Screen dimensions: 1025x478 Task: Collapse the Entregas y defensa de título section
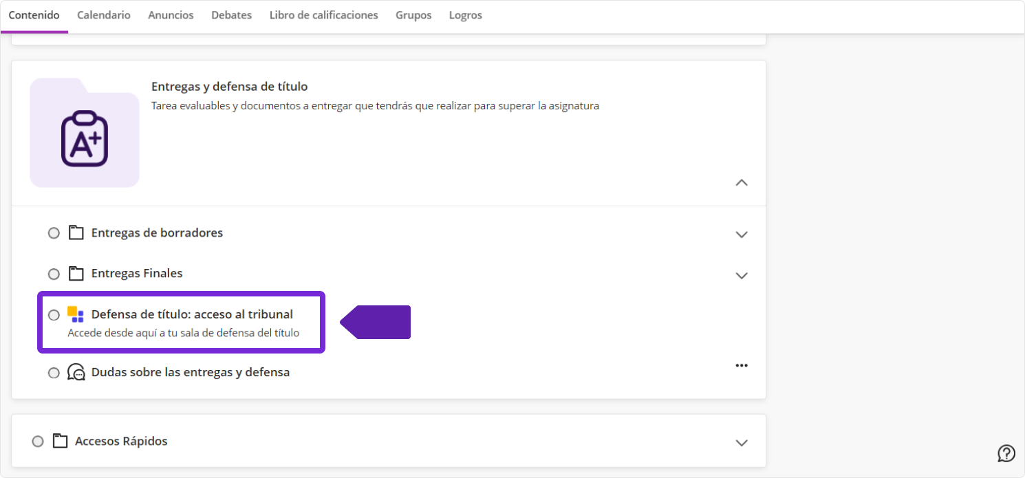pyautogui.click(x=741, y=183)
